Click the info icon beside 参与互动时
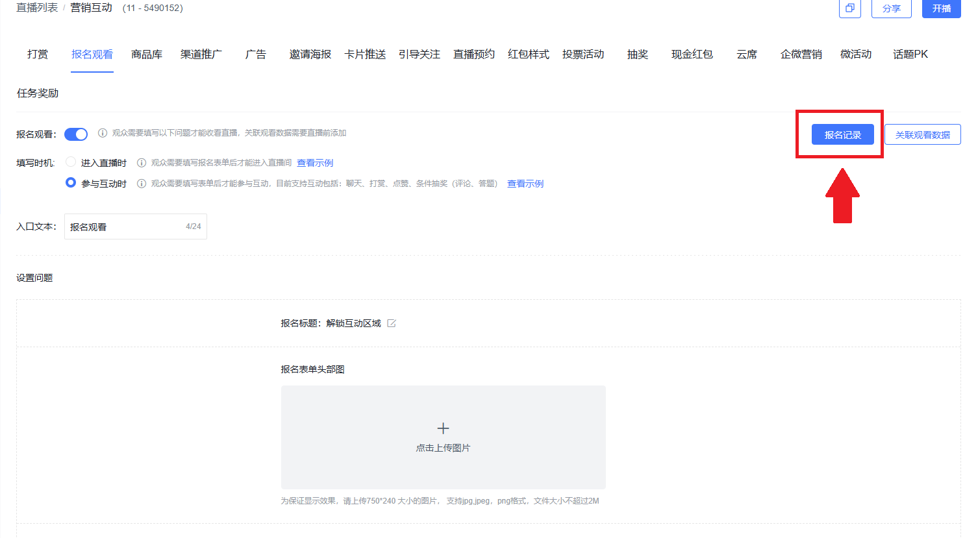The width and height of the screenshot is (965, 538). coord(141,184)
